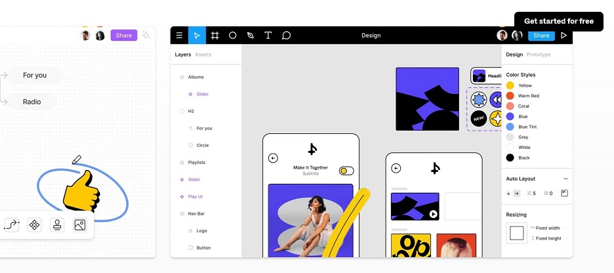Select the Move tool arrow
Image resolution: width=614 pixels, height=273 pixels.
(x=197, y=35)
